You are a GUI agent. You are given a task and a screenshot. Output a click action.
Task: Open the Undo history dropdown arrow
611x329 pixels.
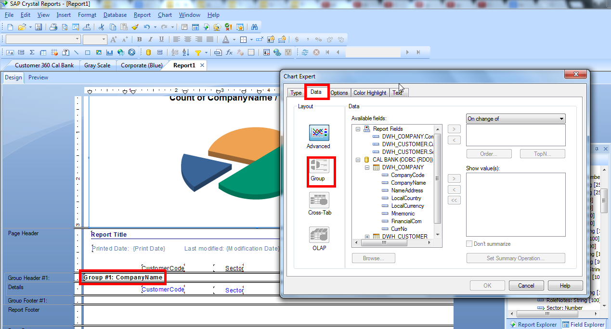pos(155,27)
